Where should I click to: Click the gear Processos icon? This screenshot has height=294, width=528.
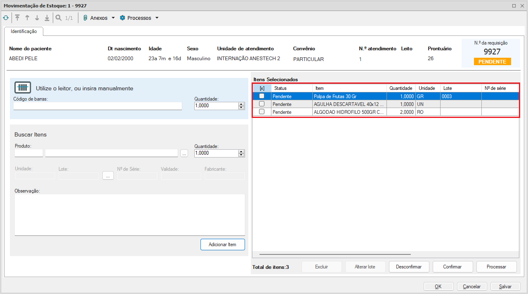pyautogui.click(x=122, y=18)
